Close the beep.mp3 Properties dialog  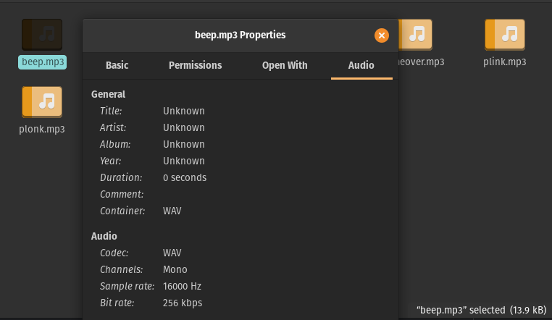pyautogui.click(x=382, y=35)
